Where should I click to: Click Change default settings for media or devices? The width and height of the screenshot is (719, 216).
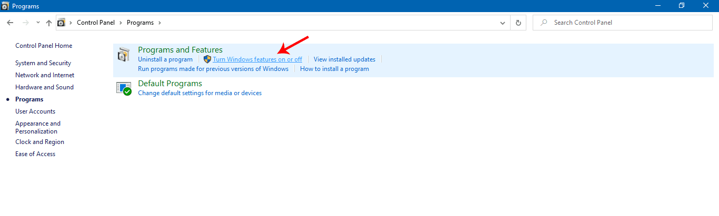click(x=199, y=93)
